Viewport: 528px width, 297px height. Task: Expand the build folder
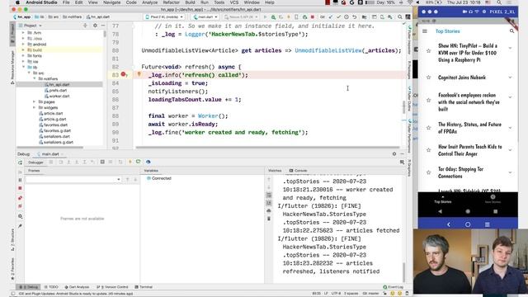point(23,49)
